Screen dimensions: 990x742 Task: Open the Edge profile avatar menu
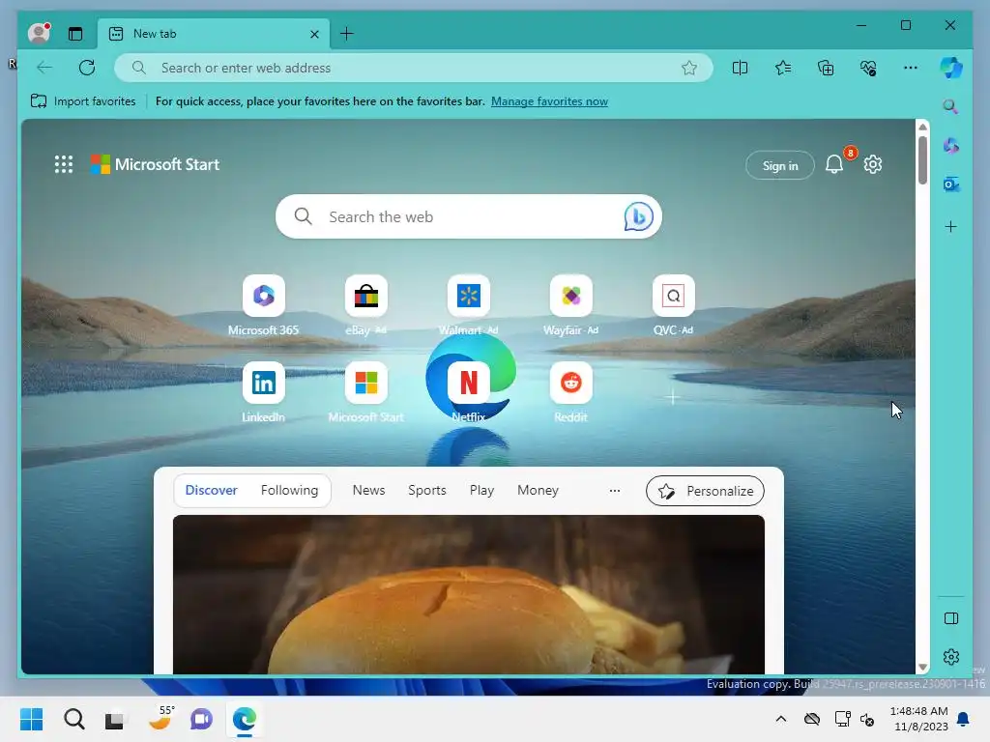39,33
